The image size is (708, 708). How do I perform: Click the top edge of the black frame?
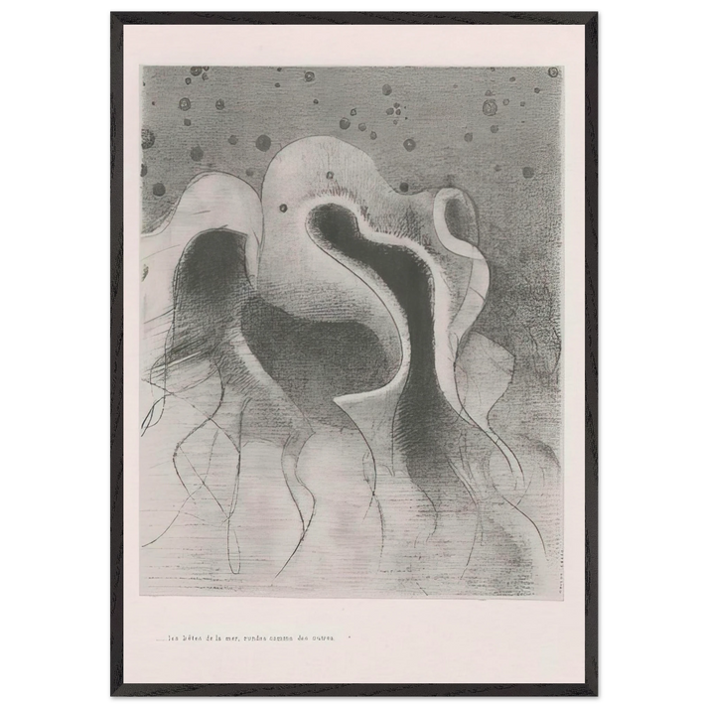(x=354, y=12)
